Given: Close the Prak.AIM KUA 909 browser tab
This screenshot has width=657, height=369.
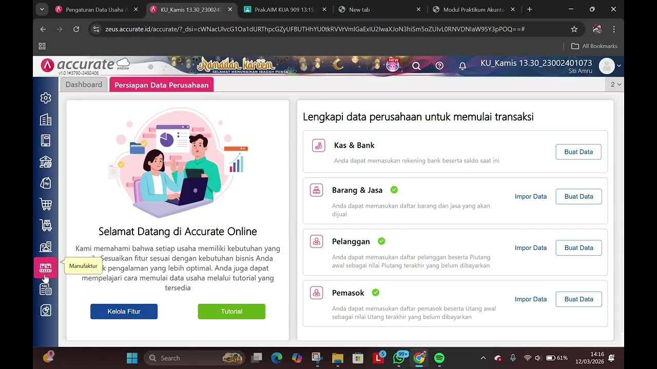Looking at the screenshot, I should click(324, 9).
